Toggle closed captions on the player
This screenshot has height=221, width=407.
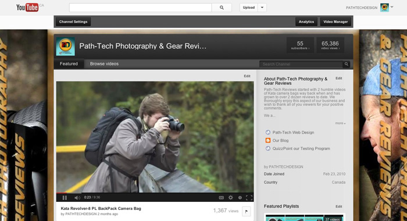[221, 198]
